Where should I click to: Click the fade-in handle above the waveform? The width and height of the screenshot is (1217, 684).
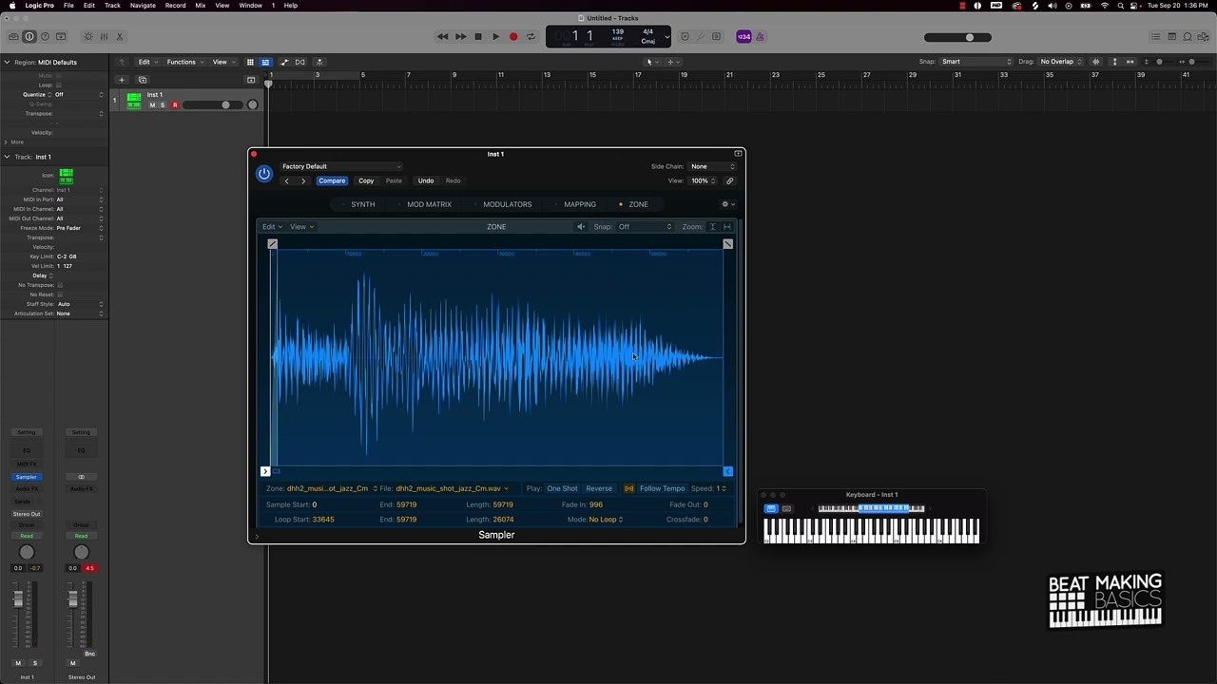tap(272, 244)
